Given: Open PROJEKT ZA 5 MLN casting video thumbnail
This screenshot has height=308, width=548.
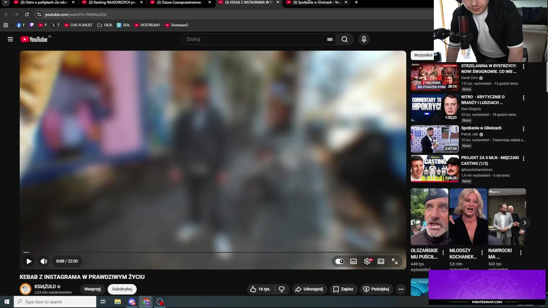Looking at the screenshot, I should 435,169.
